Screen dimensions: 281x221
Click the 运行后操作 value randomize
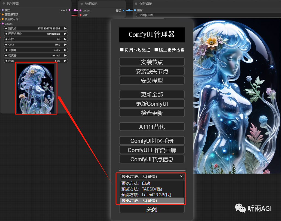pyautogui.click(x=54, y=34)
